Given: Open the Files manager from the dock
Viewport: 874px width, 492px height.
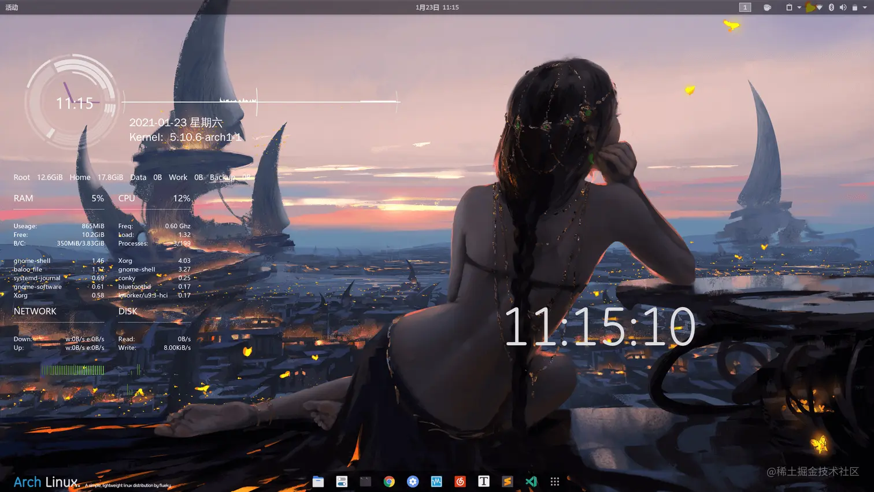Looking at the screenshot, I should coord(318,482).
